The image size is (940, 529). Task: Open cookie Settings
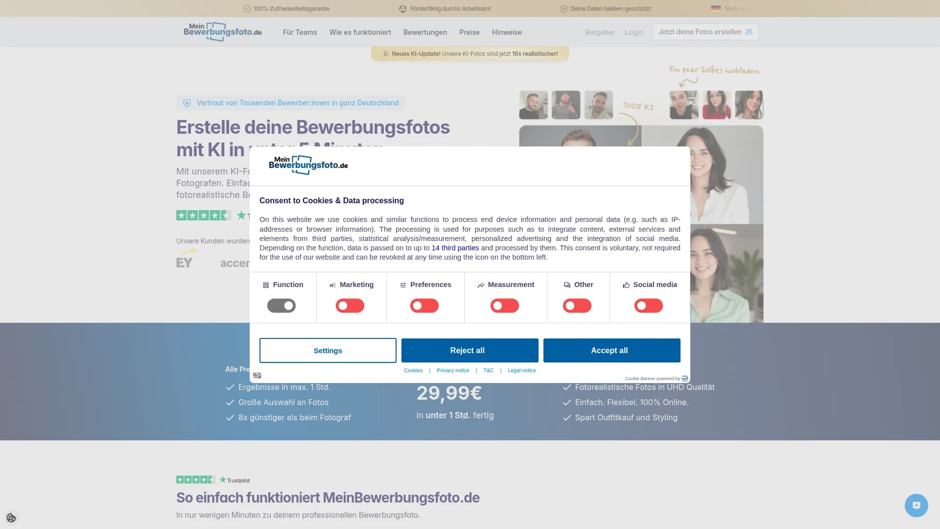click(328, 351)
